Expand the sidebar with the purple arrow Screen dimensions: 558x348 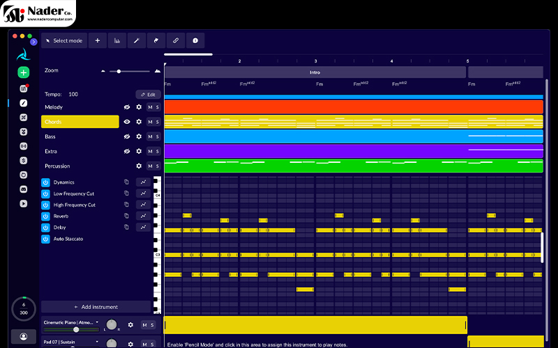coord(33,42)
